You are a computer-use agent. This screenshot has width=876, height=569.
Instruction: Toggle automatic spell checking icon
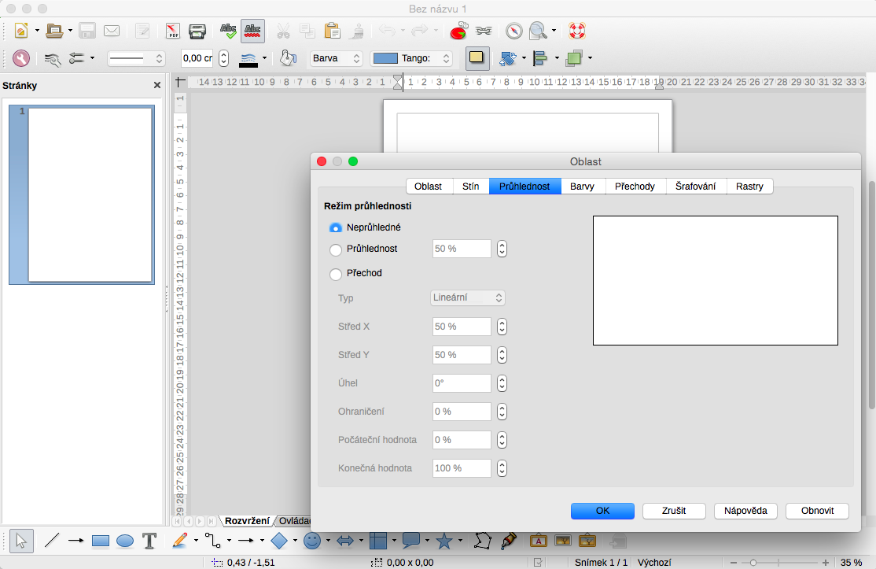[253, 31]
